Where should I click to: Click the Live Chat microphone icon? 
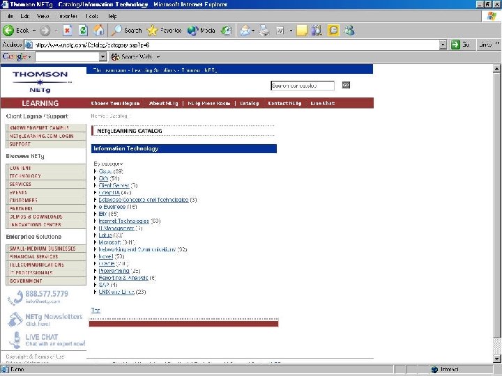pos(15,340)
